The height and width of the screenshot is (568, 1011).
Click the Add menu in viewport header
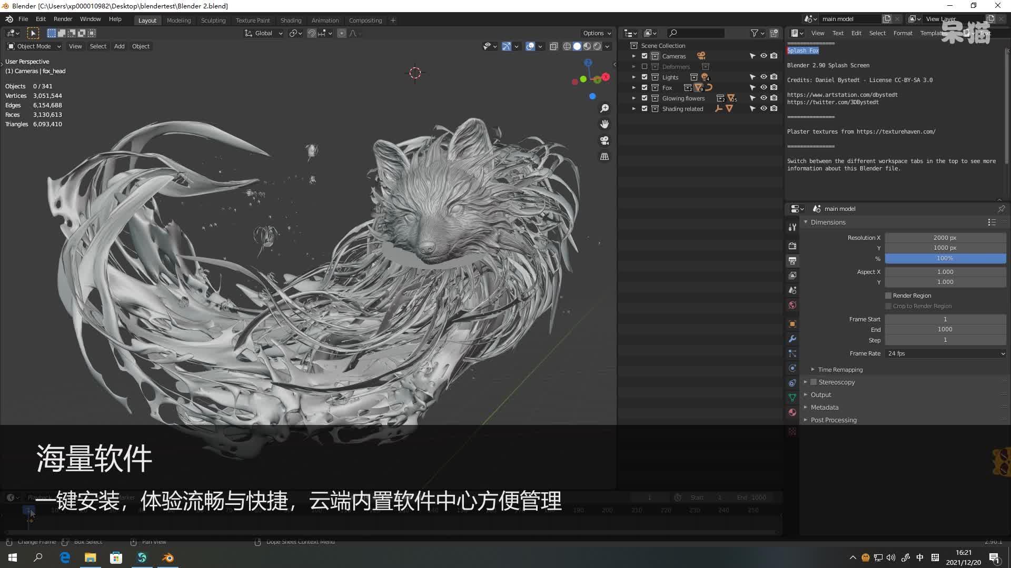(x=120, y=46)
